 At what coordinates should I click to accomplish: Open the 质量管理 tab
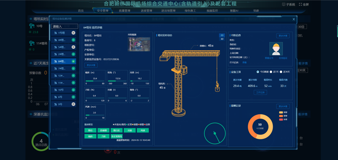124,11
